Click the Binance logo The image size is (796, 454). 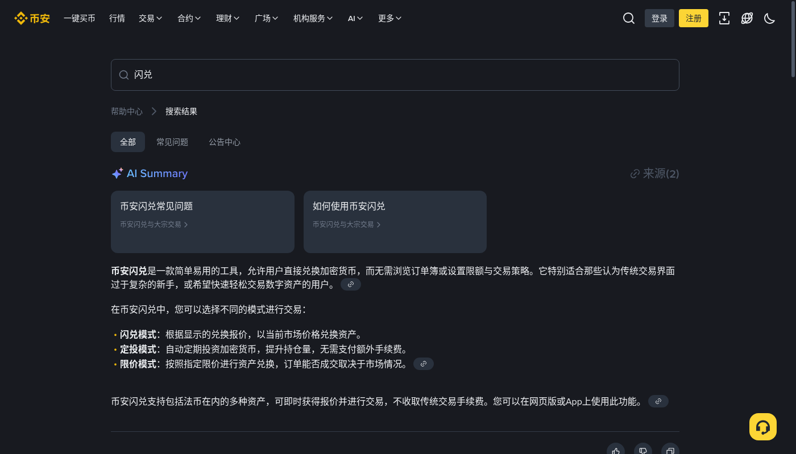click(x=32, y=18)
